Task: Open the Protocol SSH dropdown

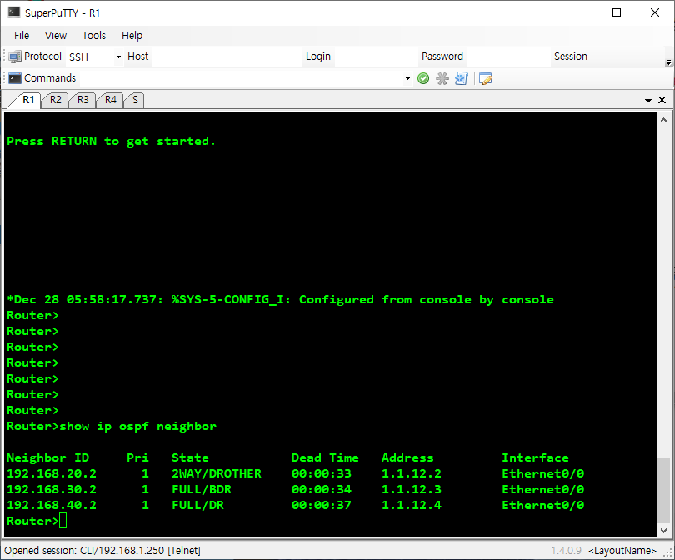Action: coord(118,57)
